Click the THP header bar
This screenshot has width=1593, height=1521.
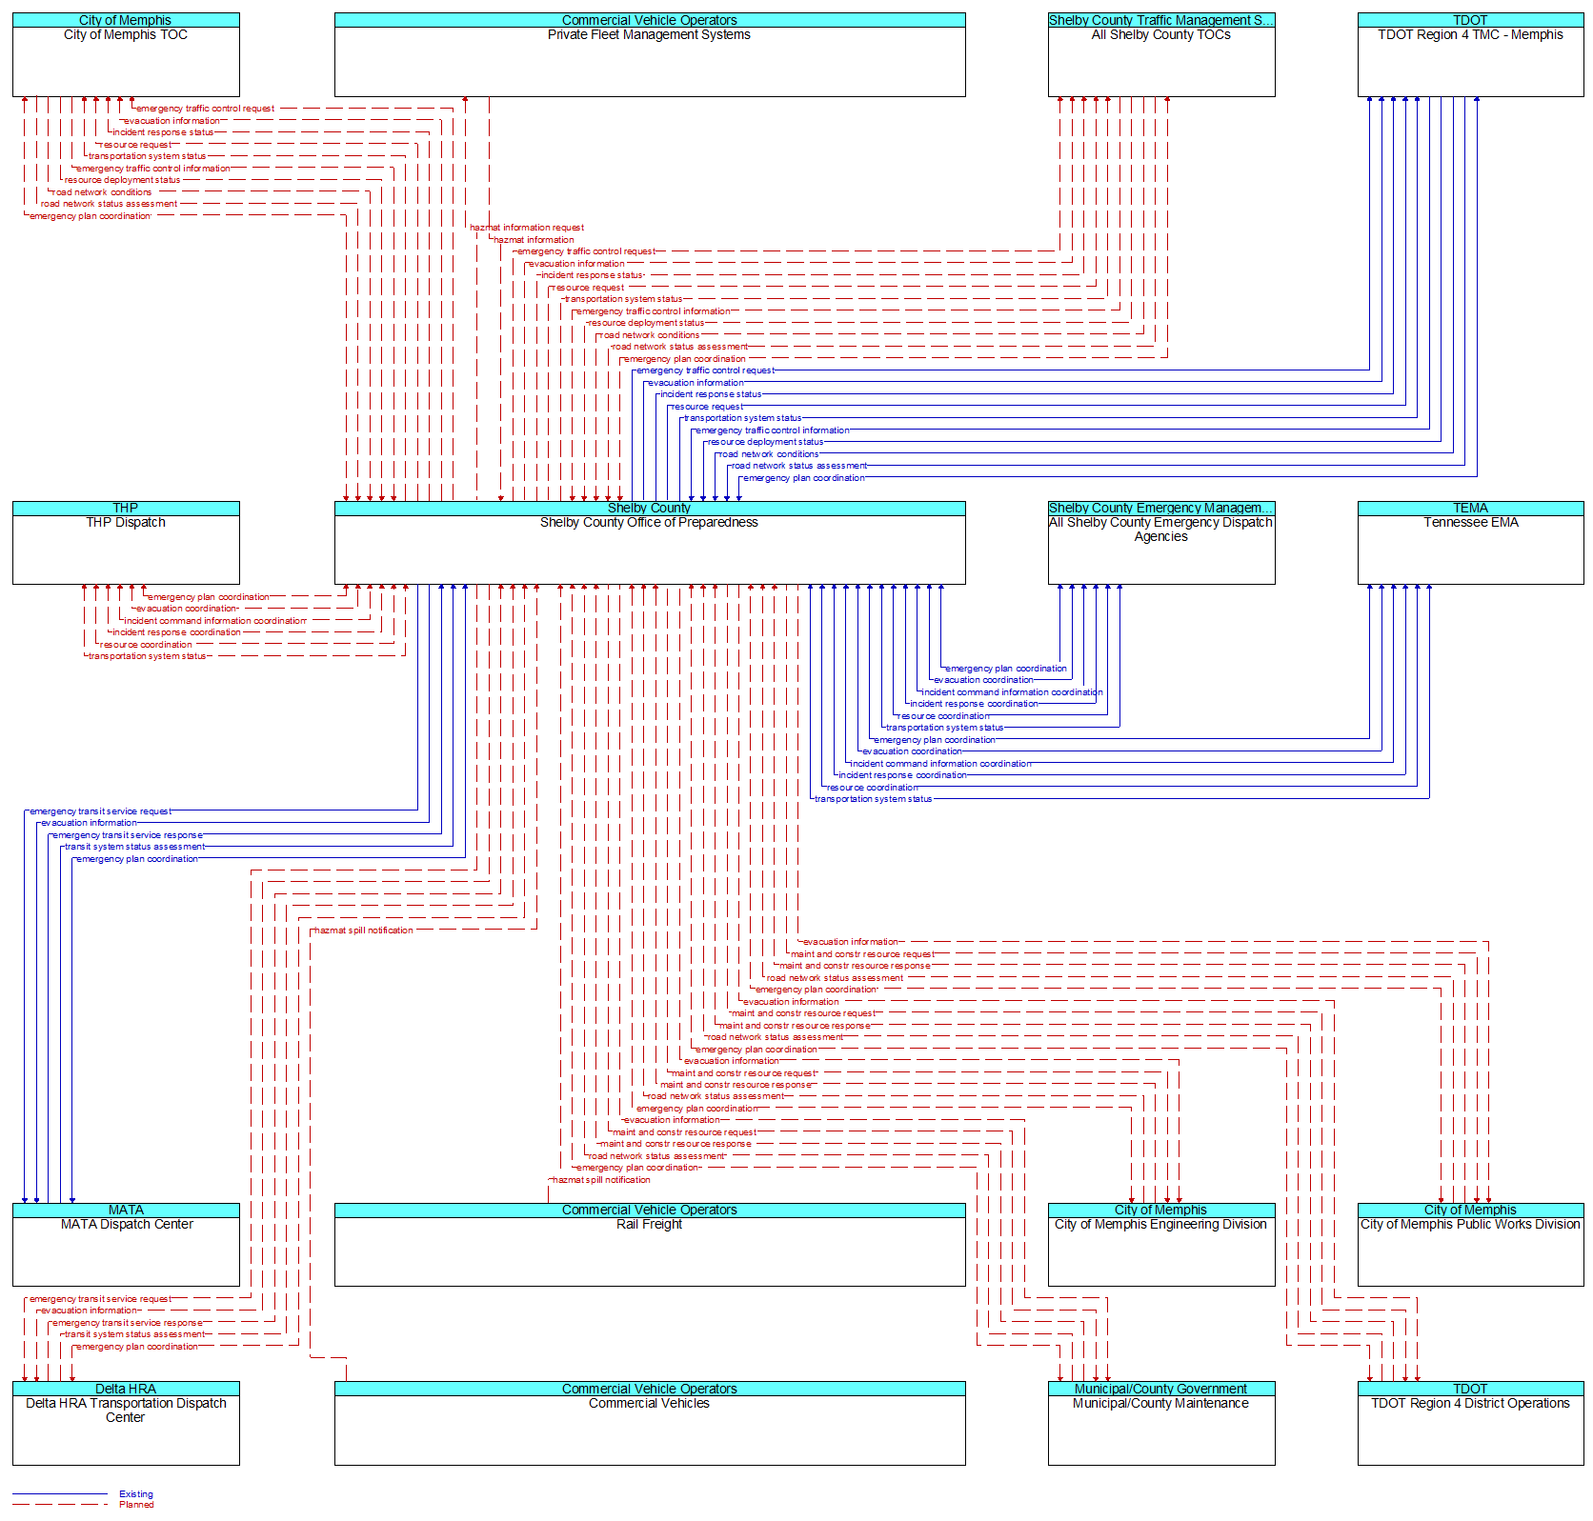pyautogui.click(x=126, y=509)
